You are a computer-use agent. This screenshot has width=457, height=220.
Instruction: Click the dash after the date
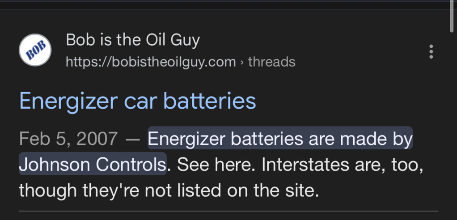[x=133, y=140]
